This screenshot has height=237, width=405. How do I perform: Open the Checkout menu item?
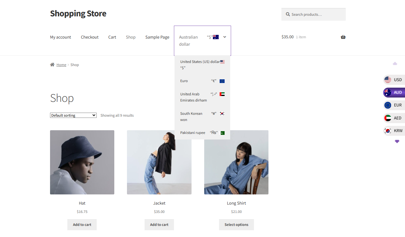pyautogui.click(x=90, y=37)
